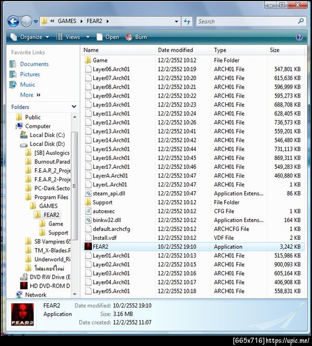Image resolution: width=312 pixels, height=346 pixels.
Task: Select the Burnout.Parad folder in tree
Action: 52,162
